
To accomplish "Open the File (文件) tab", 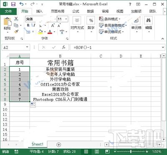I will click(x=8, y=11).
